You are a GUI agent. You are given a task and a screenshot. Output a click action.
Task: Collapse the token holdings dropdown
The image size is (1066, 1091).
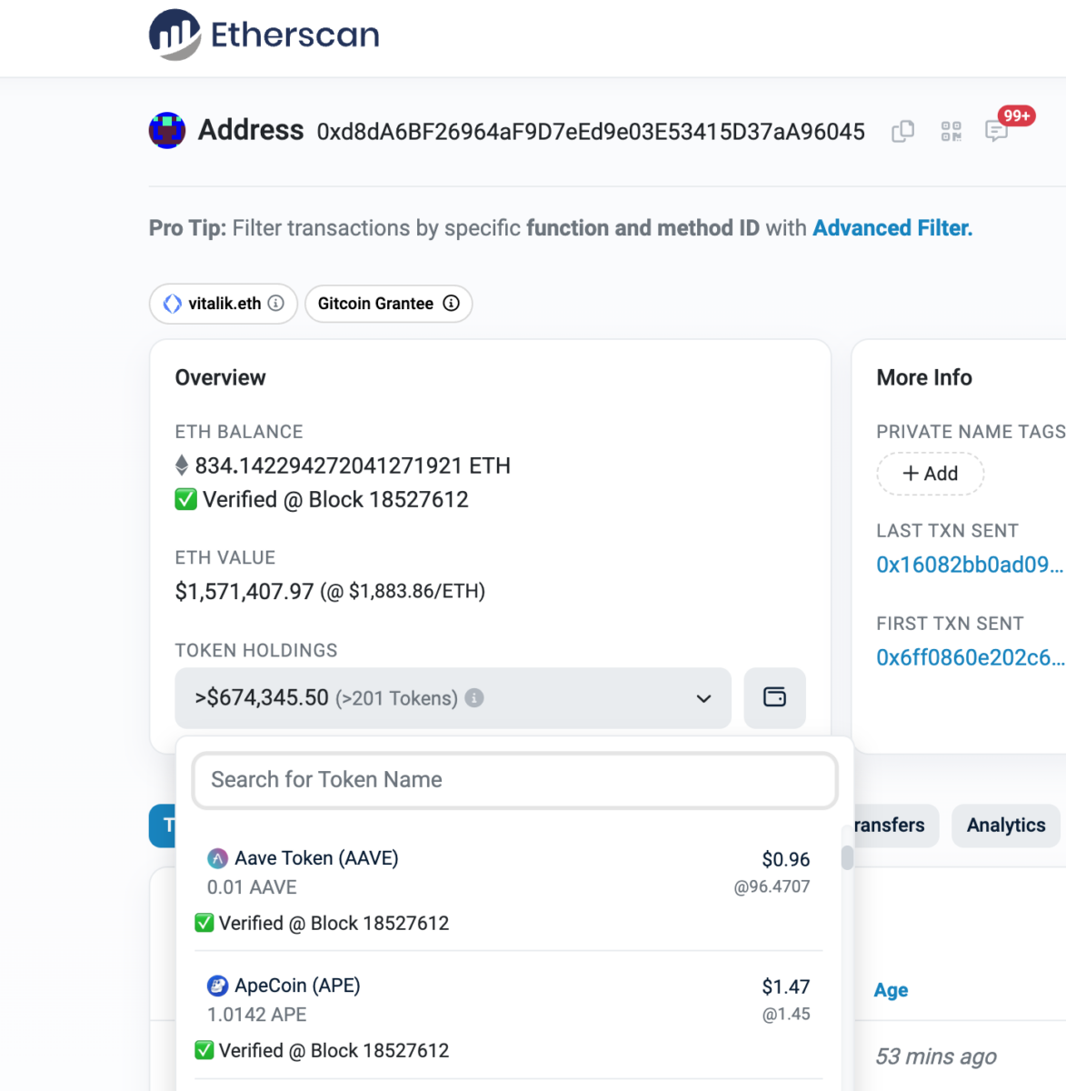click(702, 698)
